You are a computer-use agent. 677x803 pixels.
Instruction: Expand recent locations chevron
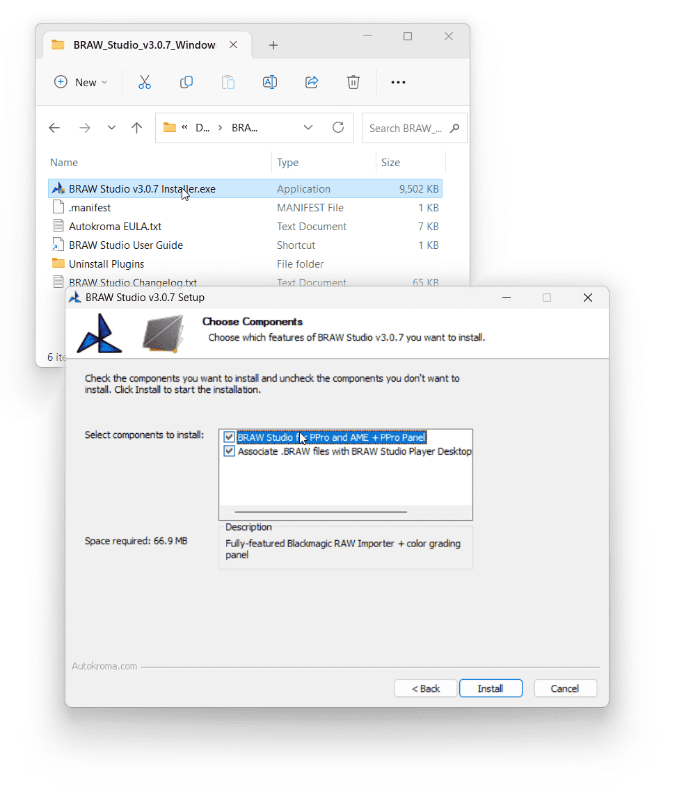111,128
